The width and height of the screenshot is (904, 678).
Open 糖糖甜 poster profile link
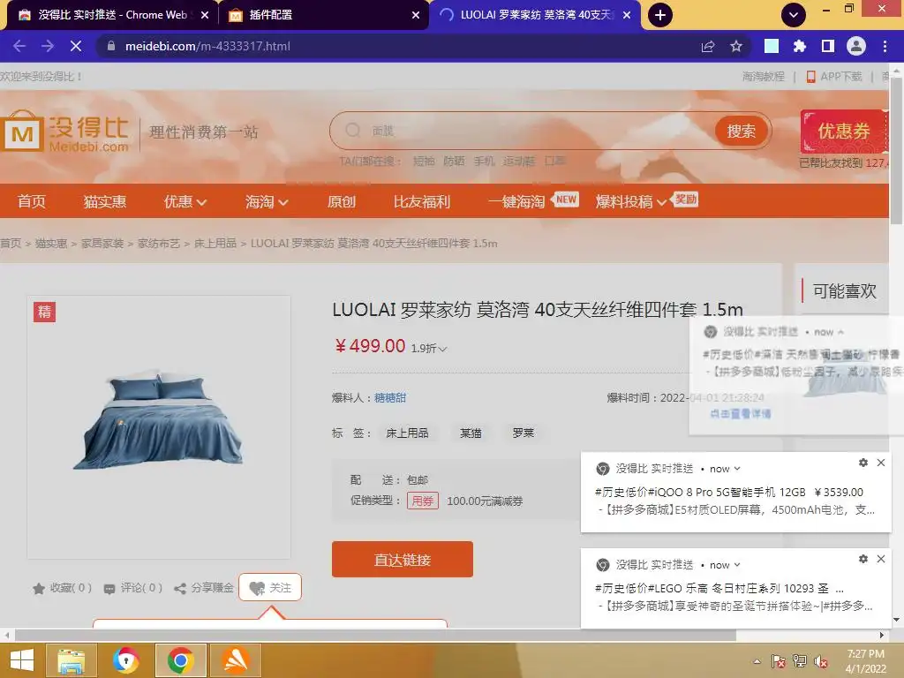[x=390, y=398]
